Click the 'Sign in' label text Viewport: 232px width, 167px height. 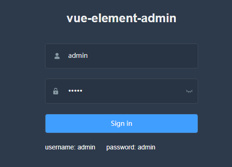pyautogui.click(x=122, y=124)
